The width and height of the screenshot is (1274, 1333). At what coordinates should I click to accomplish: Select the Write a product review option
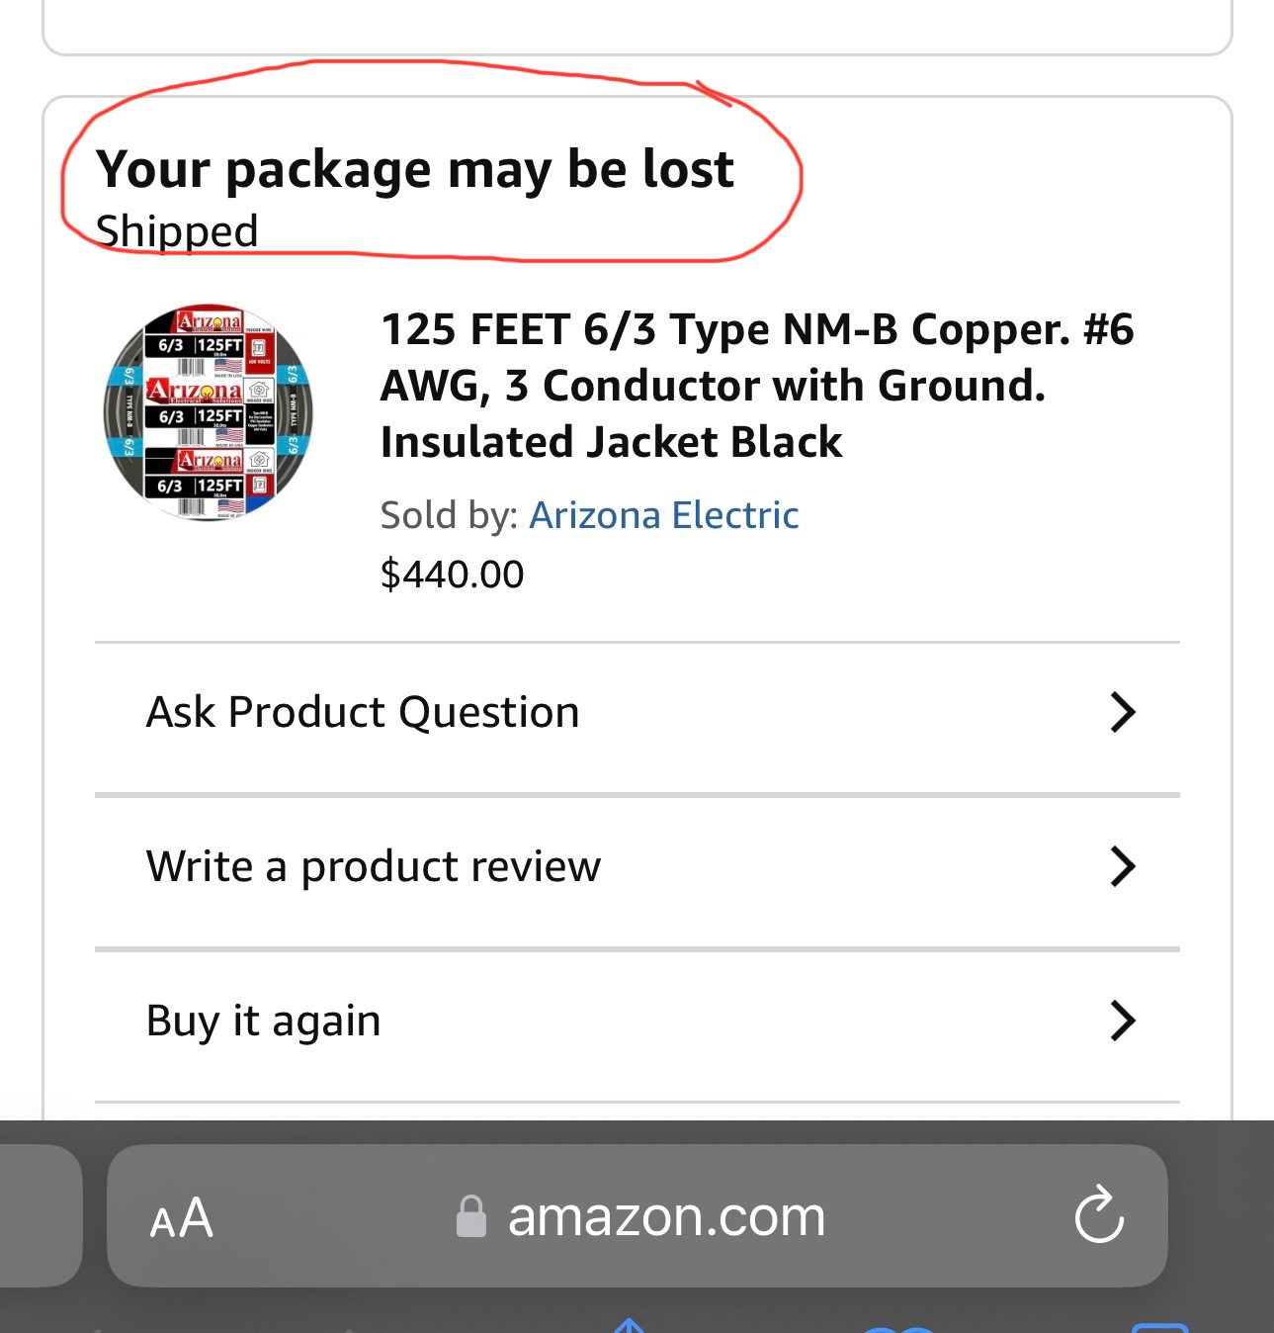pos(374,866)
